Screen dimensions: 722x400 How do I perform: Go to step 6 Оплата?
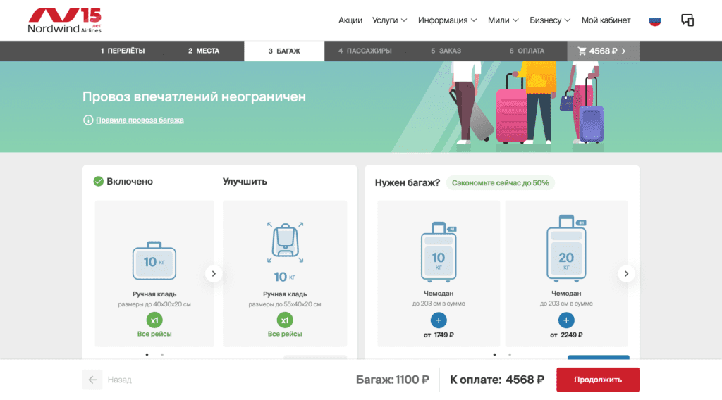tap(527, 51)
